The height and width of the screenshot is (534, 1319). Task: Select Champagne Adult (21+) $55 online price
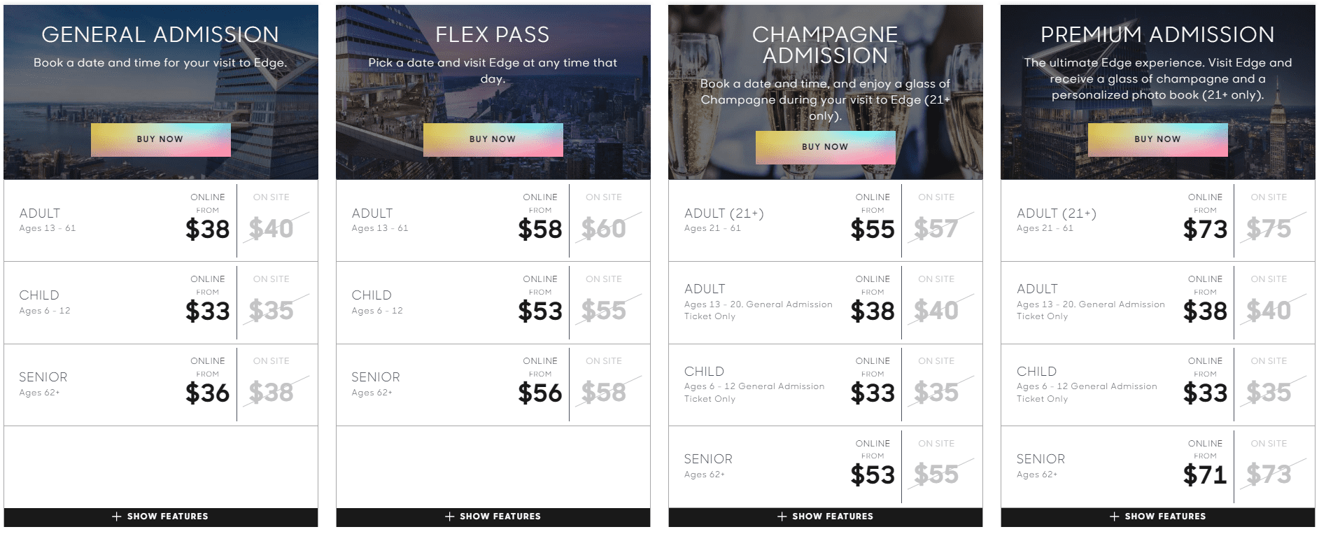point(872,229)
